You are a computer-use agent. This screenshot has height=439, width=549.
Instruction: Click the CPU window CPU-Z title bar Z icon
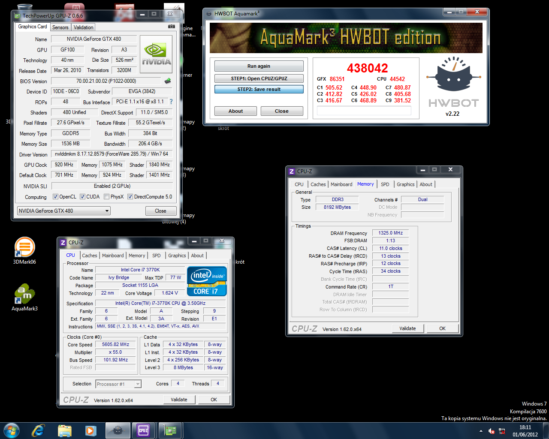tap(63, 242)
